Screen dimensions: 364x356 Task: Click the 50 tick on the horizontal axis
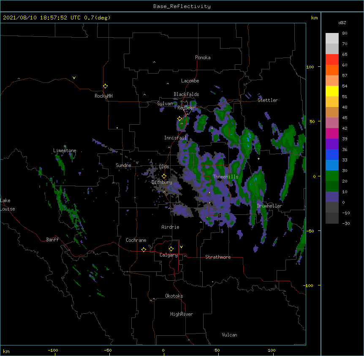(x=217, y=350)
